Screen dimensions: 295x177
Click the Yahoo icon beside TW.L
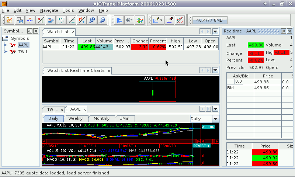click(x=13, y=52)
